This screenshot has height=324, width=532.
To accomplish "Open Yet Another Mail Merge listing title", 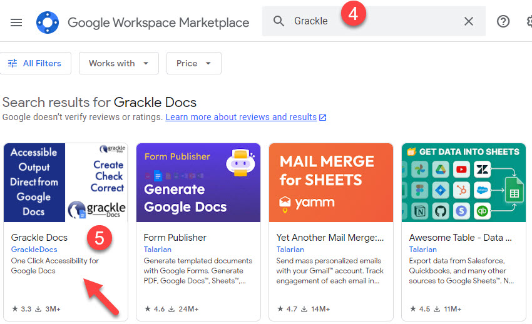I will 330,238.
